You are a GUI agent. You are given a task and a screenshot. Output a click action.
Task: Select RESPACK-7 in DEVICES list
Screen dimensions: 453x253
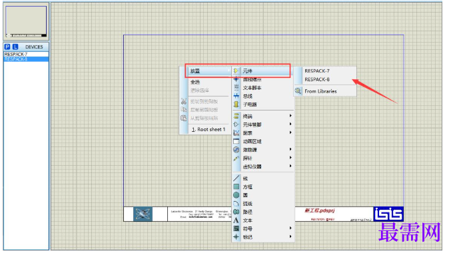click(x=26, y=55)
